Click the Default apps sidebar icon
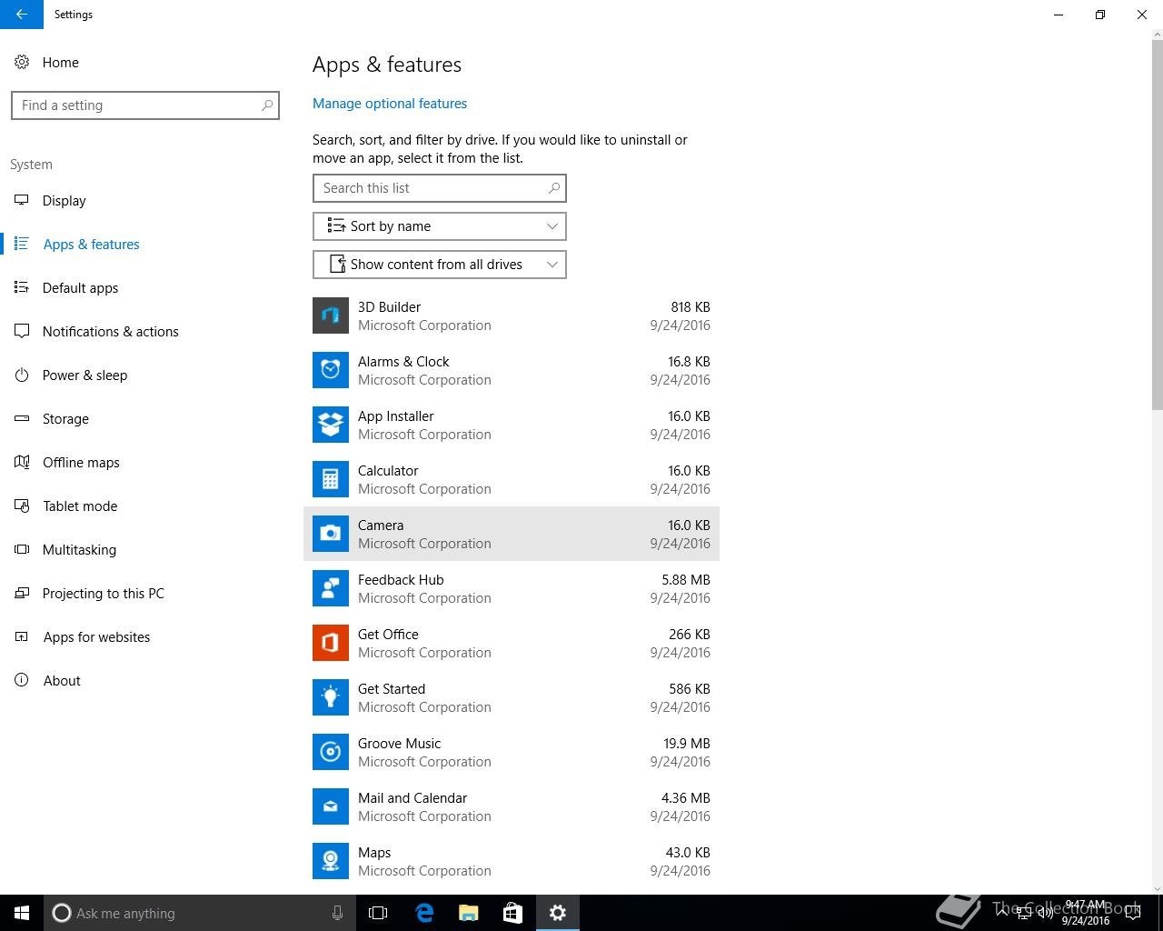This screenshot has width=1163, height=931. point(22,287)
